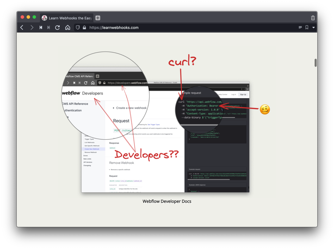This screenshot has height=249, width=334.
Task: Toggle reader view in address bar
Action: [300, 27]
